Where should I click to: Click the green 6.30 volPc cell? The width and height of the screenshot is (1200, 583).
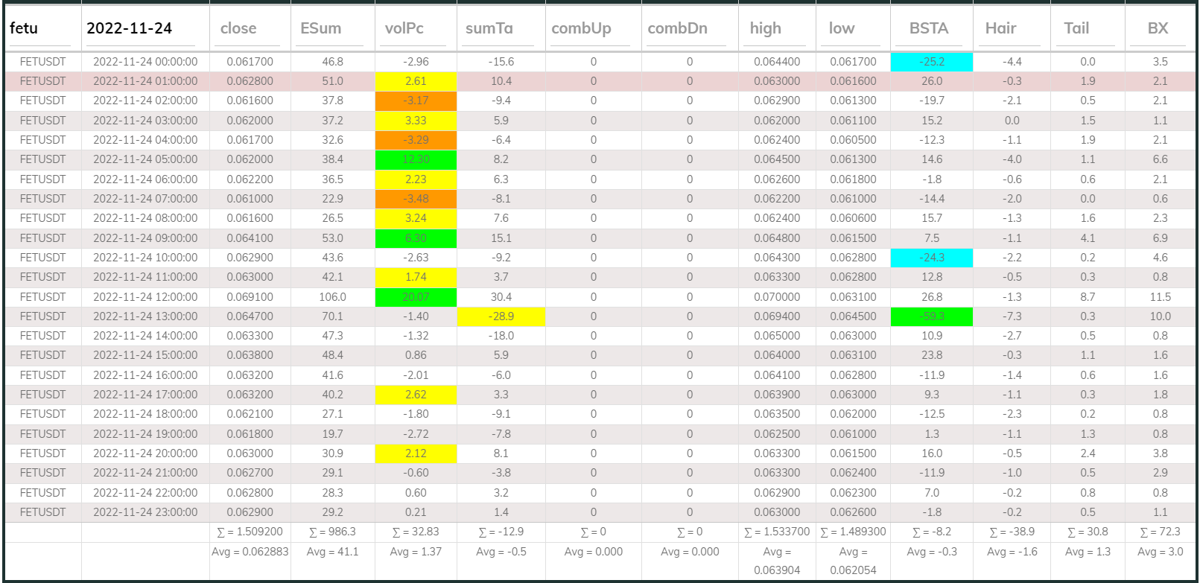[x=416, y=238]
